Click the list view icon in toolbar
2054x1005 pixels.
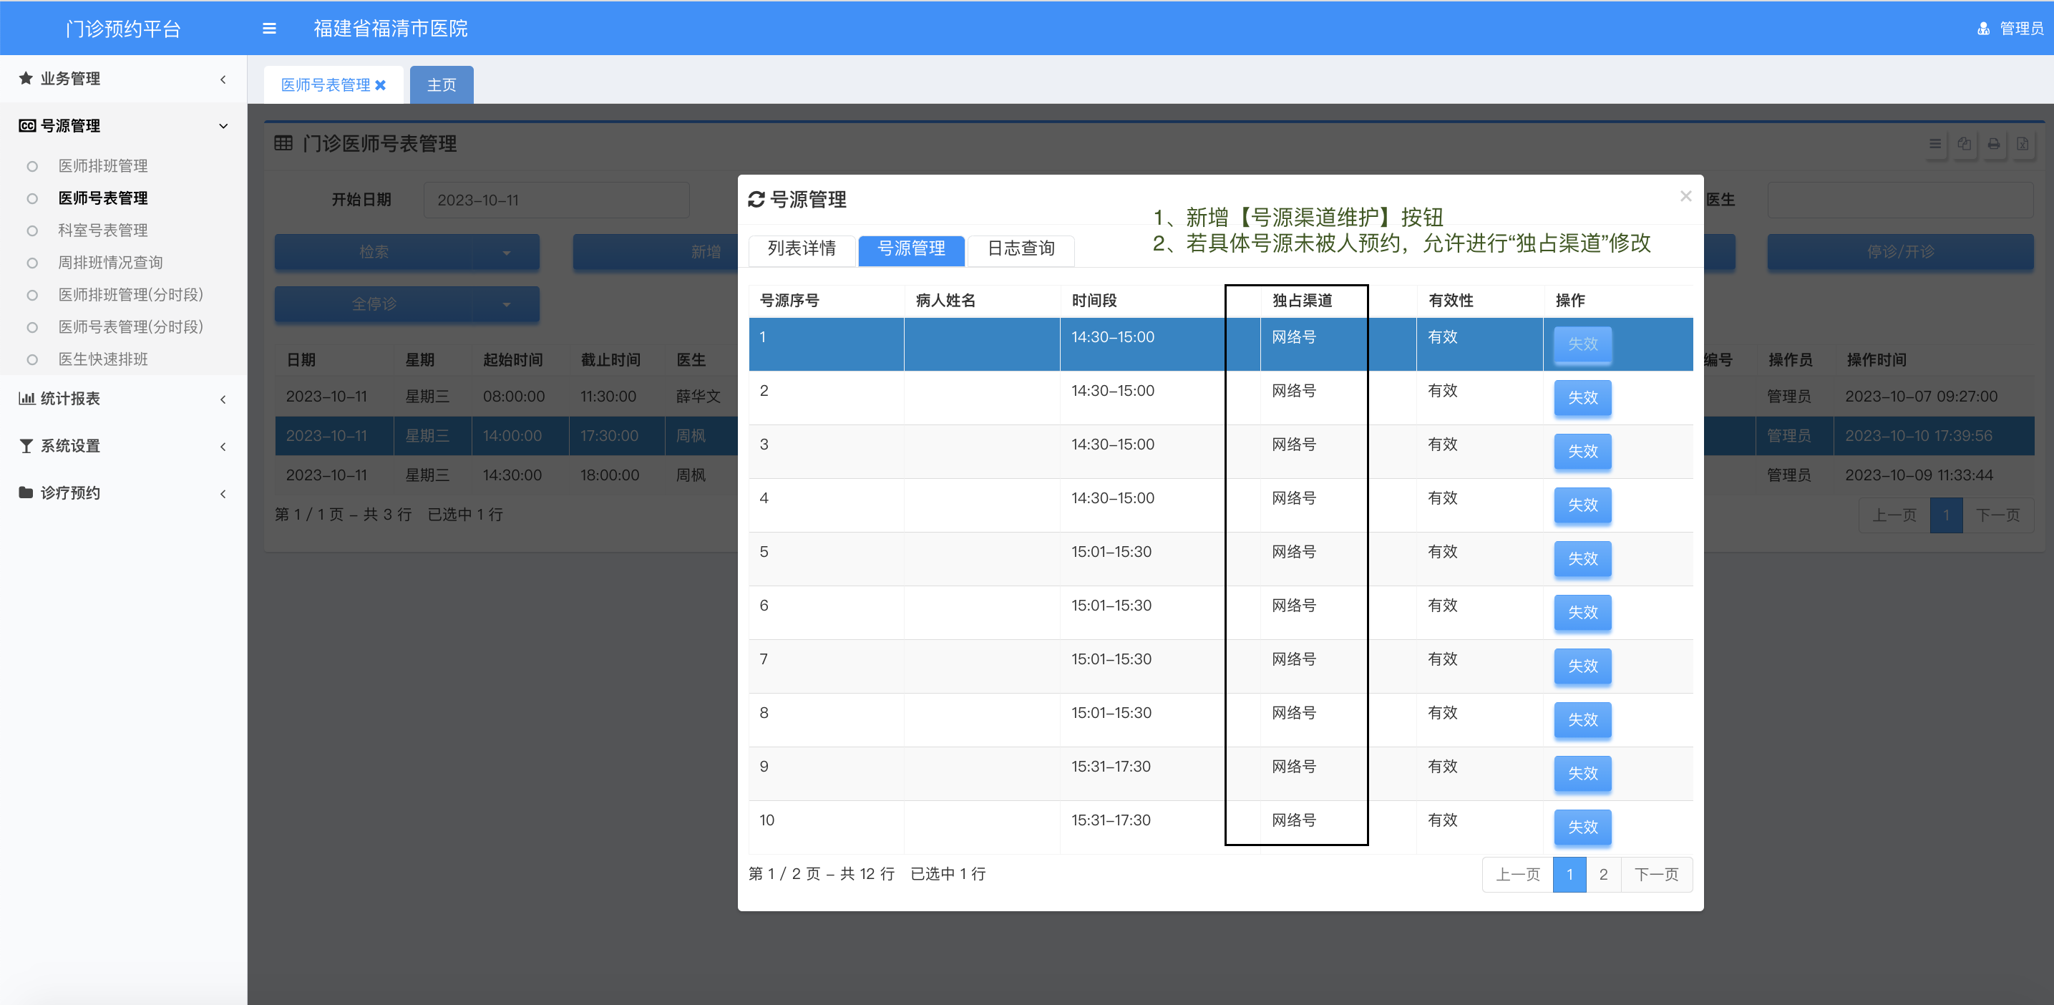1935,145
